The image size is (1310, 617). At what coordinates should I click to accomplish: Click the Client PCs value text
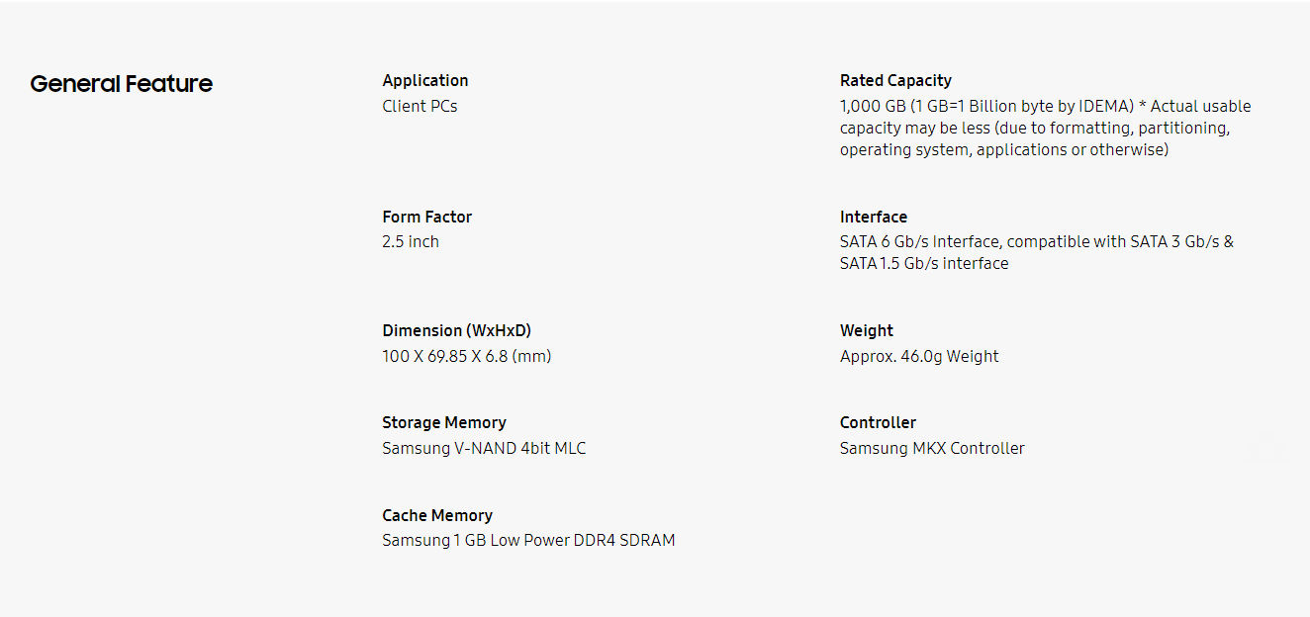tap(420, 106)
